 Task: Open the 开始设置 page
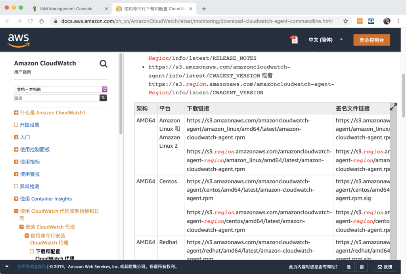pos(29,125)
